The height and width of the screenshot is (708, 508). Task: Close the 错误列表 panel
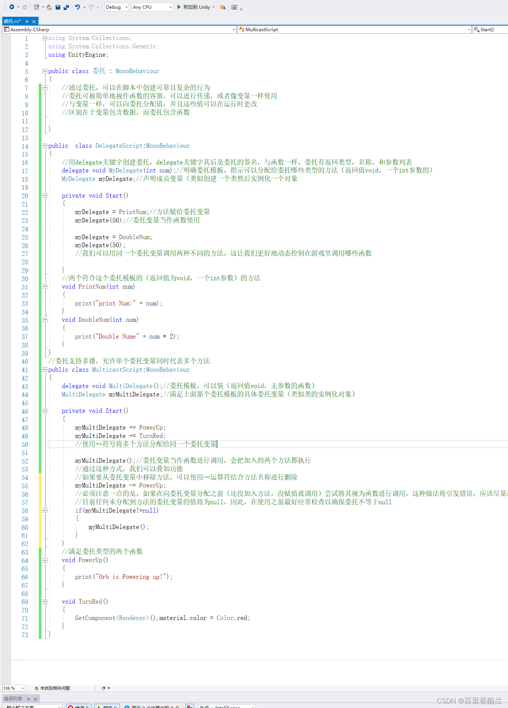click(35, 699)
